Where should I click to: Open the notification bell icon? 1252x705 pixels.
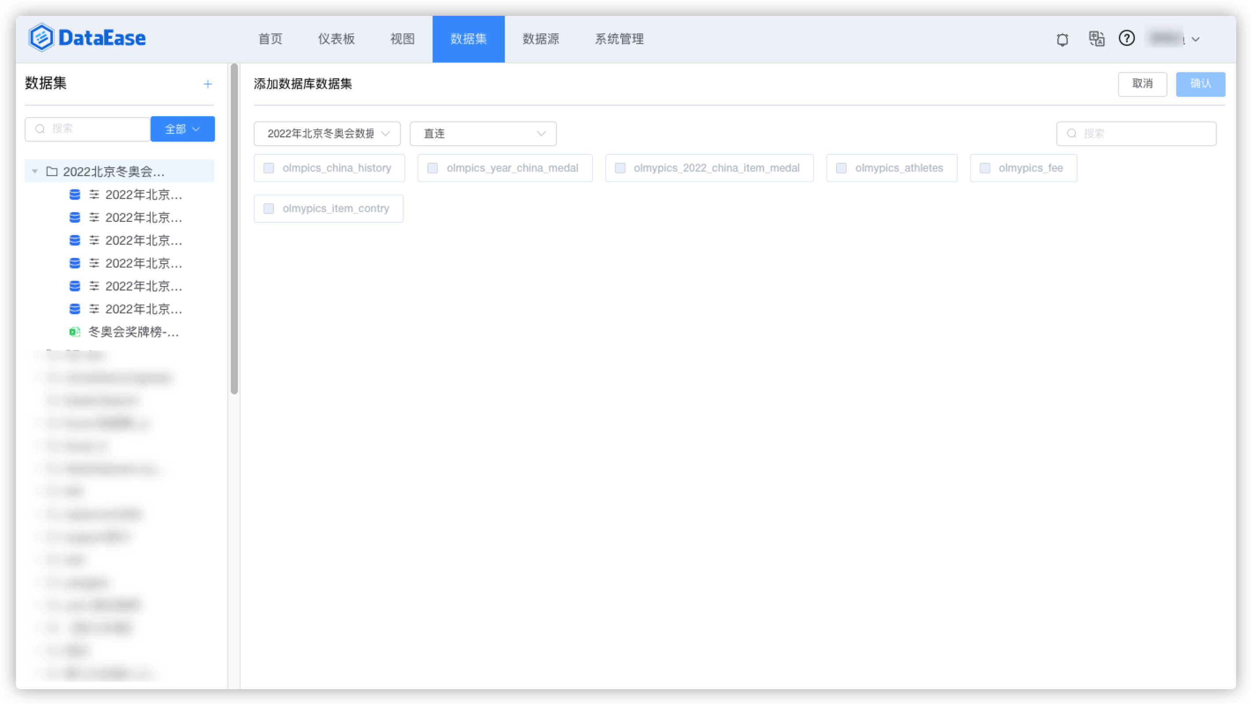pos(1063,39)
